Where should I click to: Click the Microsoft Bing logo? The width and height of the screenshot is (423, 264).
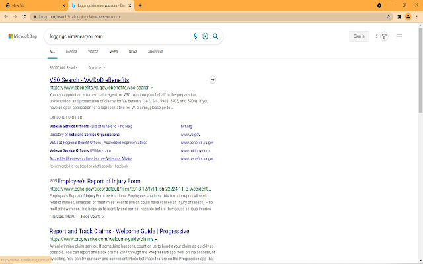tap(22, 36)
